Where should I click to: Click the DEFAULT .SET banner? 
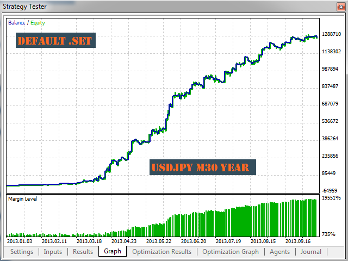point(55,41)
